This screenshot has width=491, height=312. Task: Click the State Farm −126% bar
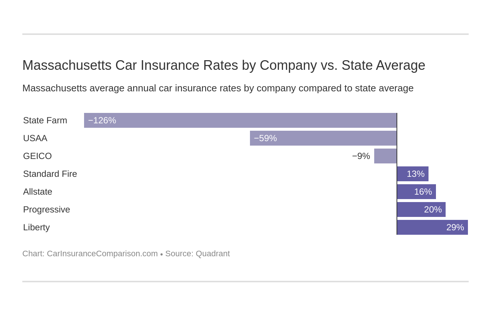point(240,120)
